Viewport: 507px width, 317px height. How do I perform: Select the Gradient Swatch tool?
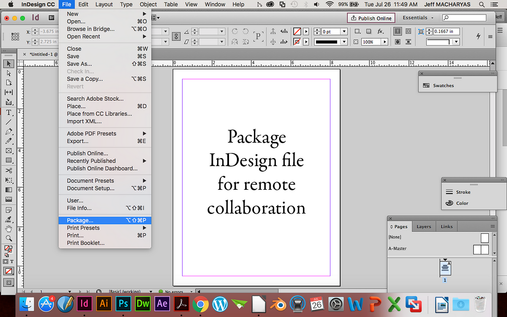(x=8, y=190)
